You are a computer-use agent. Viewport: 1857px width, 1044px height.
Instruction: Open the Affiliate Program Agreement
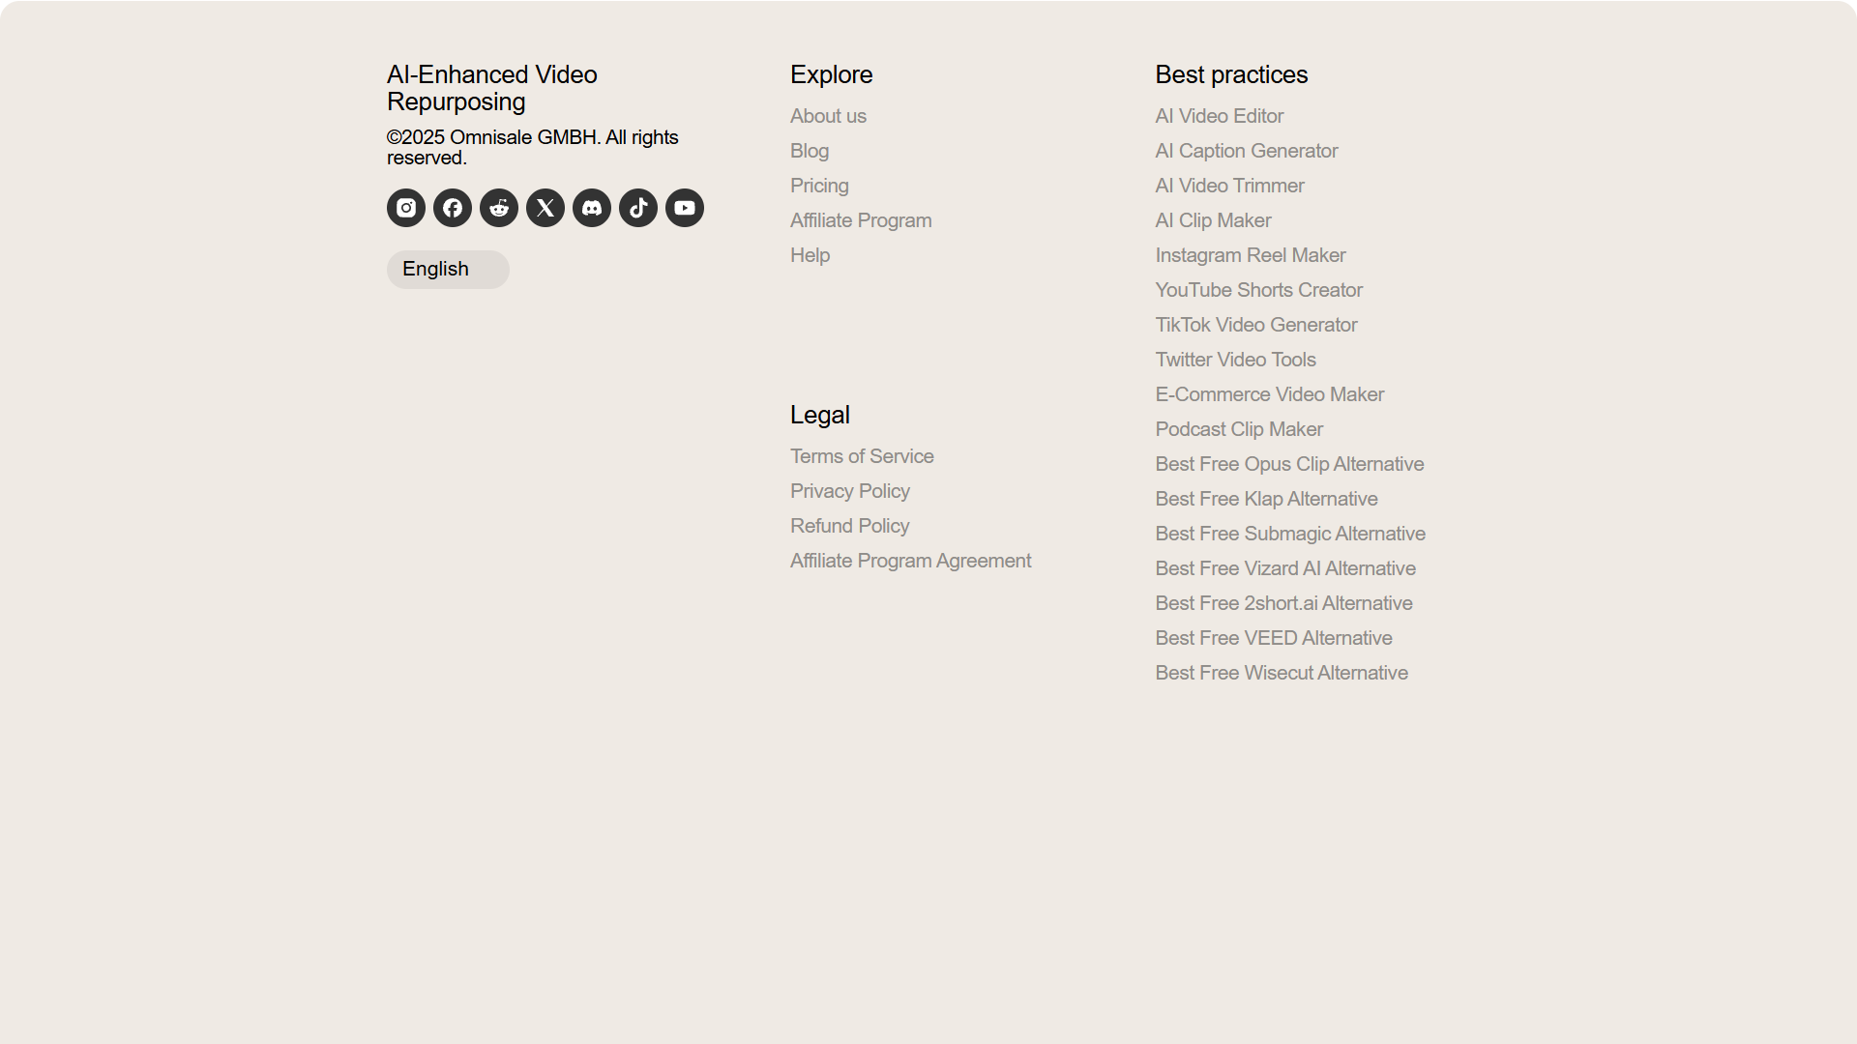point(910,561)
